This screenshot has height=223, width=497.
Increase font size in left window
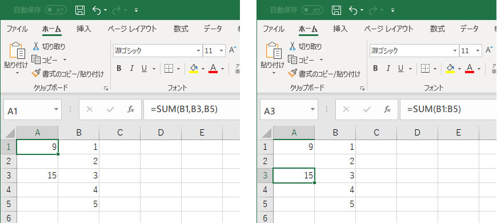[x=233, y=50]
